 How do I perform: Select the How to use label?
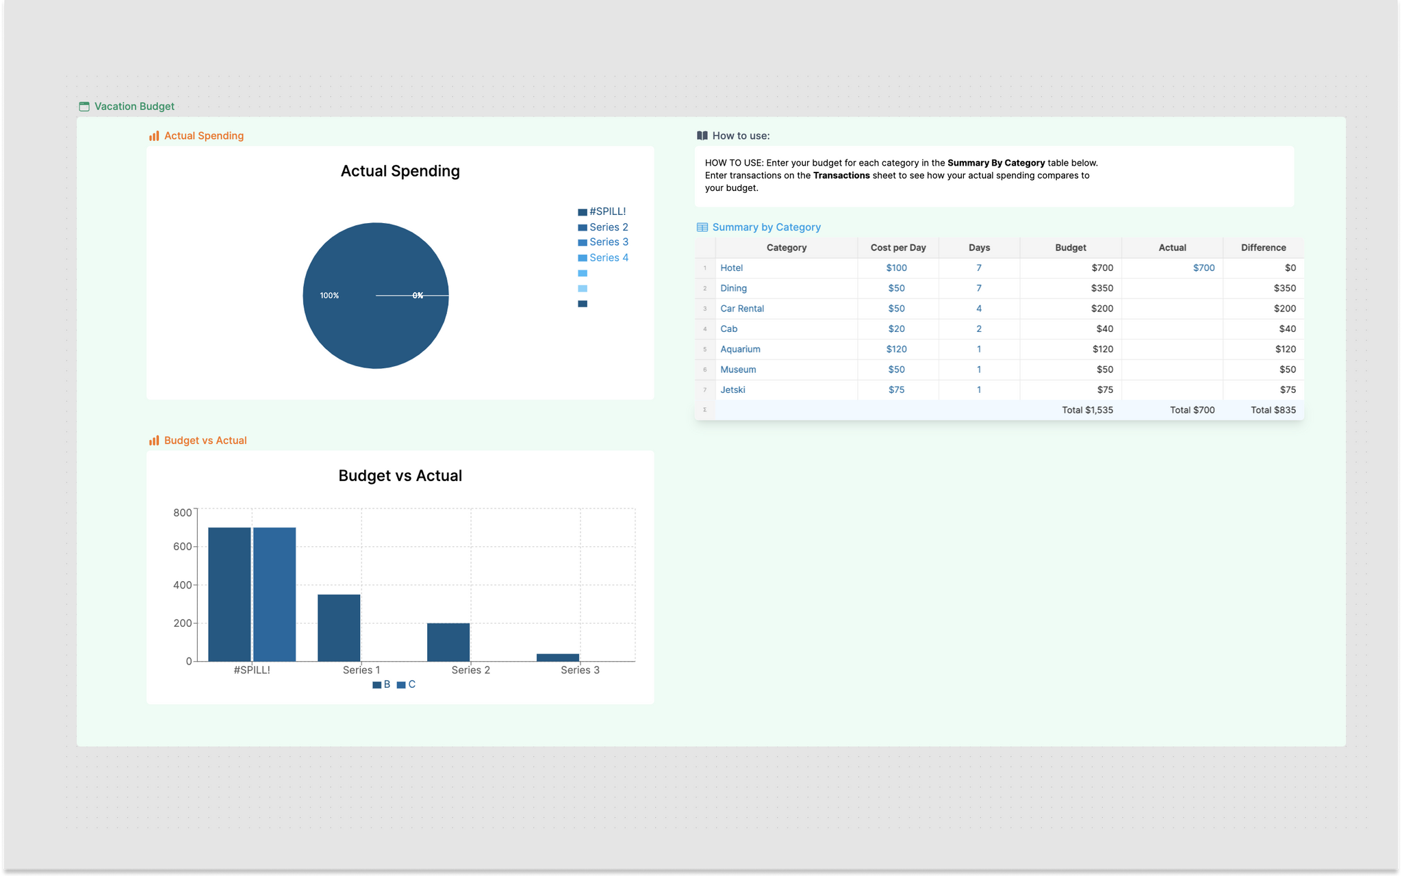tap(741, 136)
